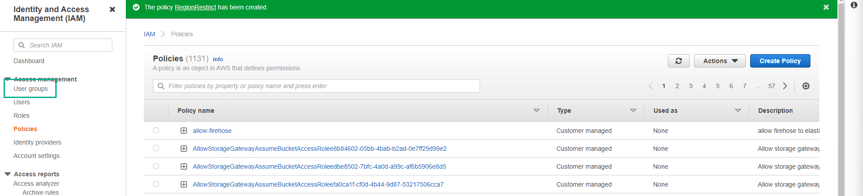
Task: Click the IAM breadcrumb link
Action: 149,34
